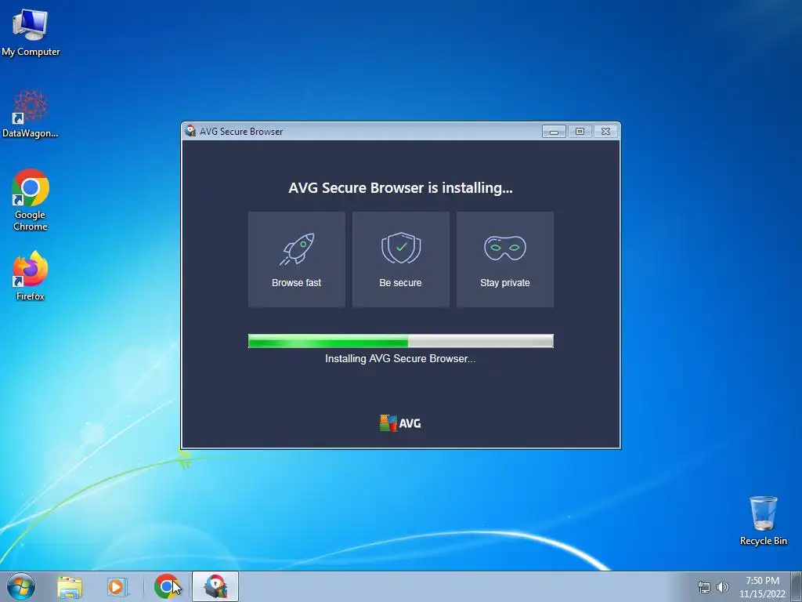Click the AVG logo at installer bottom
The image size is (802, 602).
(400, 423)
